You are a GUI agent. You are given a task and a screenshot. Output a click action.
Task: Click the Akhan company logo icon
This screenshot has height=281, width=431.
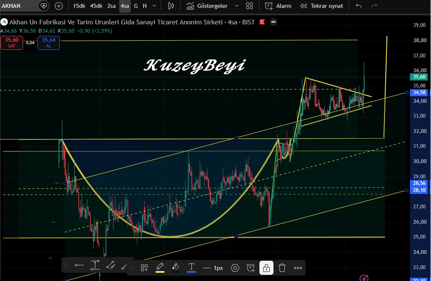pos(4,22)
